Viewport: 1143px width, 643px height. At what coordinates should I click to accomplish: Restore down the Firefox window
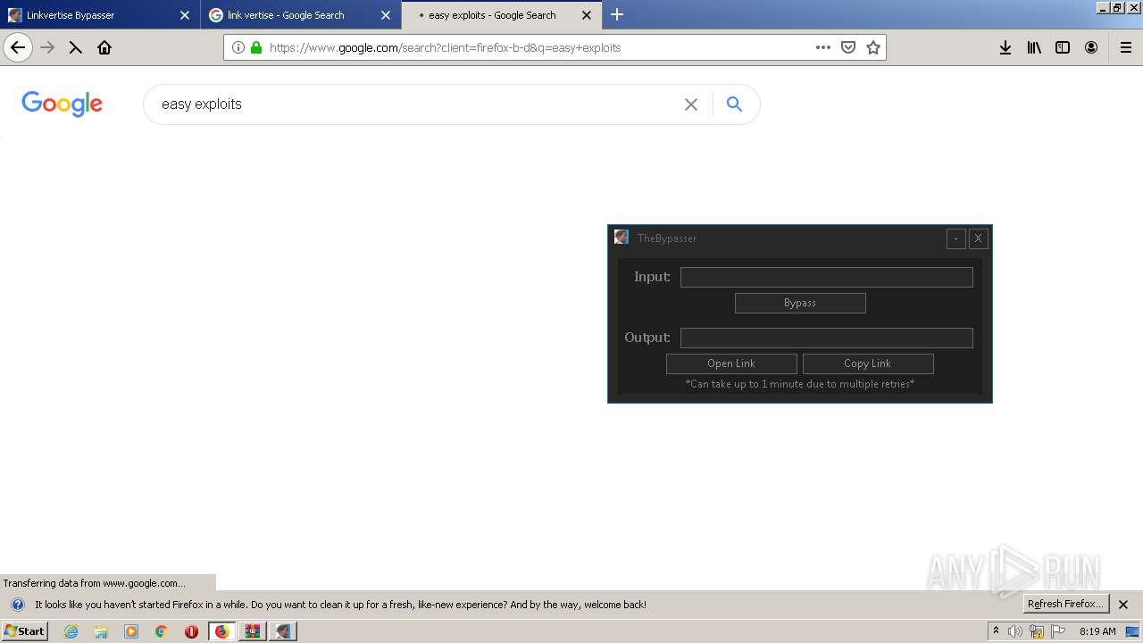(1117, 7)
